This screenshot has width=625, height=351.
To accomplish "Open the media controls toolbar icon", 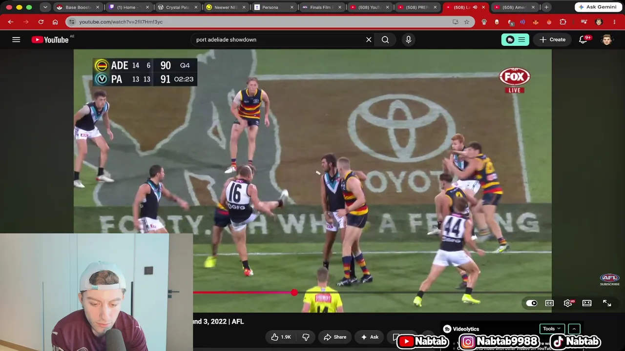I will [584, 22].
